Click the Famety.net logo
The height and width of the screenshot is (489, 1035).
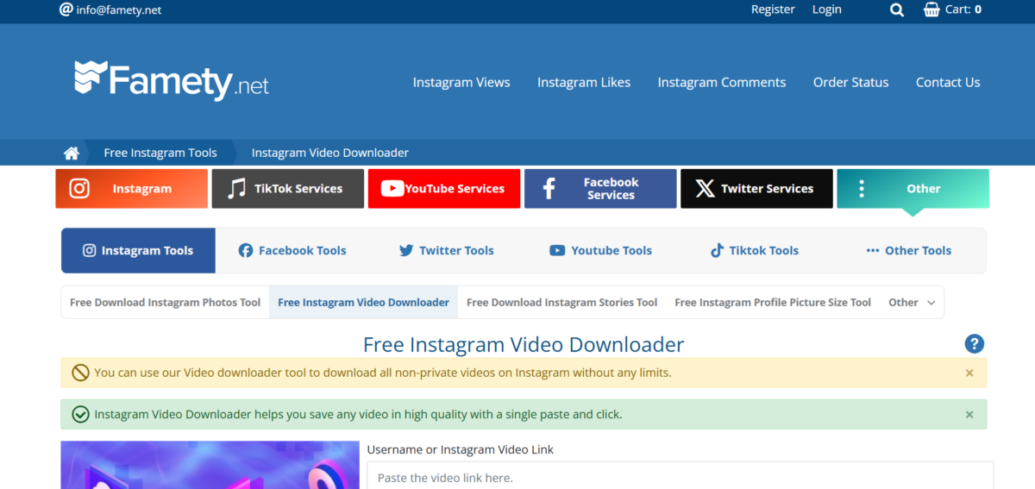point(172,80)
